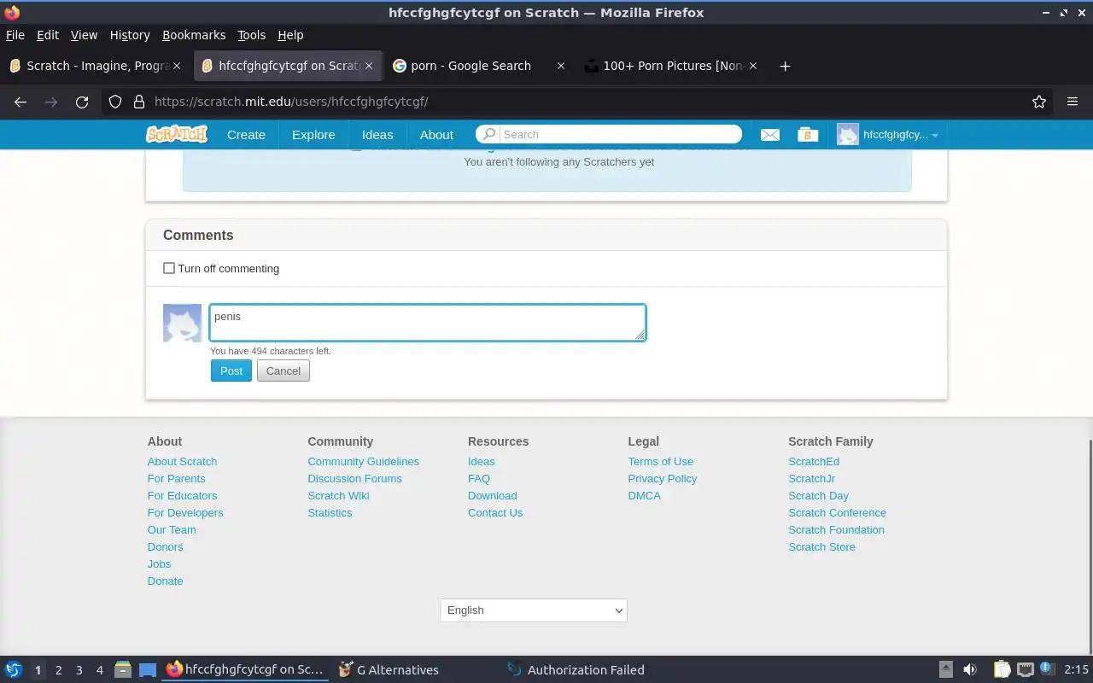Toggle the Turn off commenting checkbox
This screenshot has height=683, width=1093.
point(169,268)
